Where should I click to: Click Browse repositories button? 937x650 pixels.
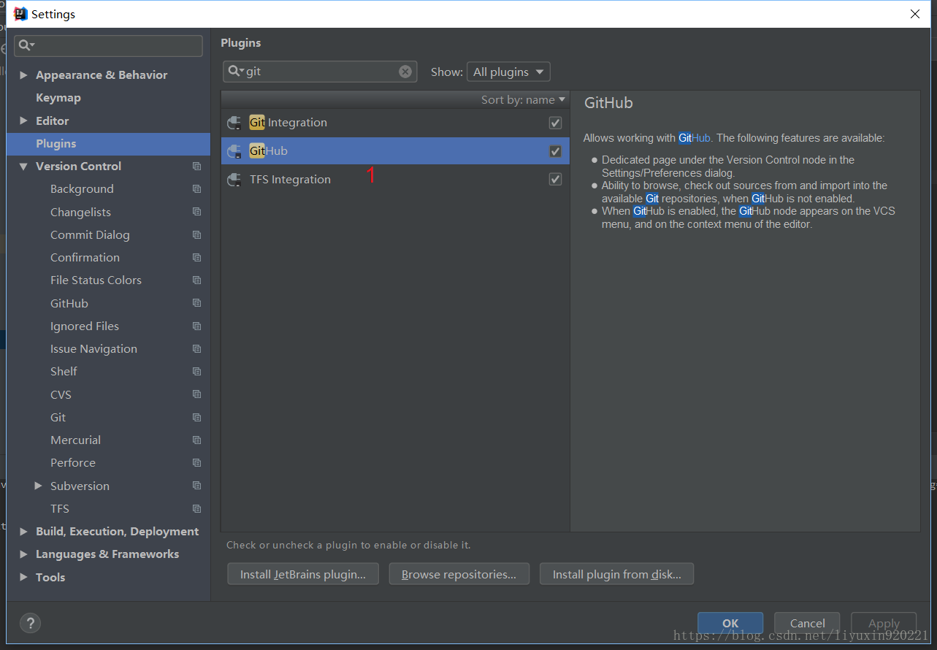459,574
